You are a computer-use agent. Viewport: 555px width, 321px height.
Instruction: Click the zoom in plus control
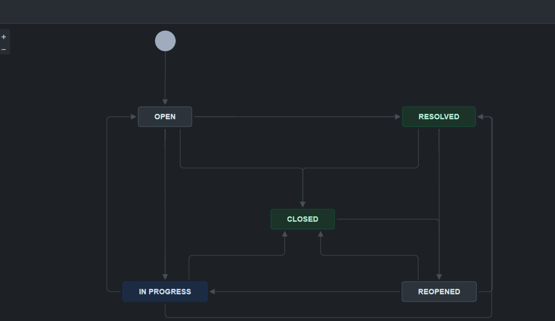[4, 36]
